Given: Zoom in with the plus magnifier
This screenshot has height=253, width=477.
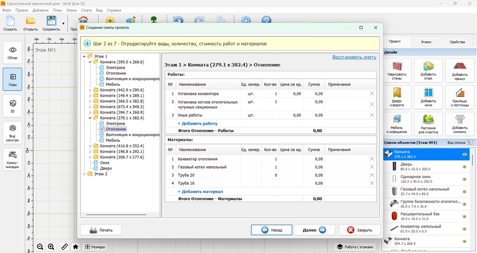Looking at the screenshot, I should click(51, 247).
